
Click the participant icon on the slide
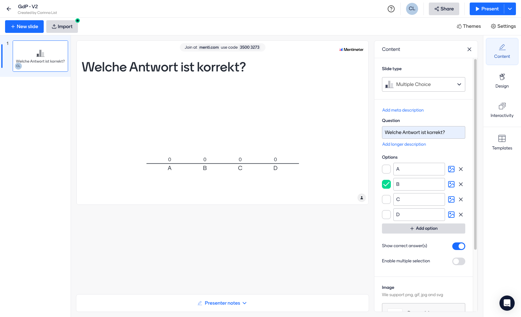[x=362, y=198]
